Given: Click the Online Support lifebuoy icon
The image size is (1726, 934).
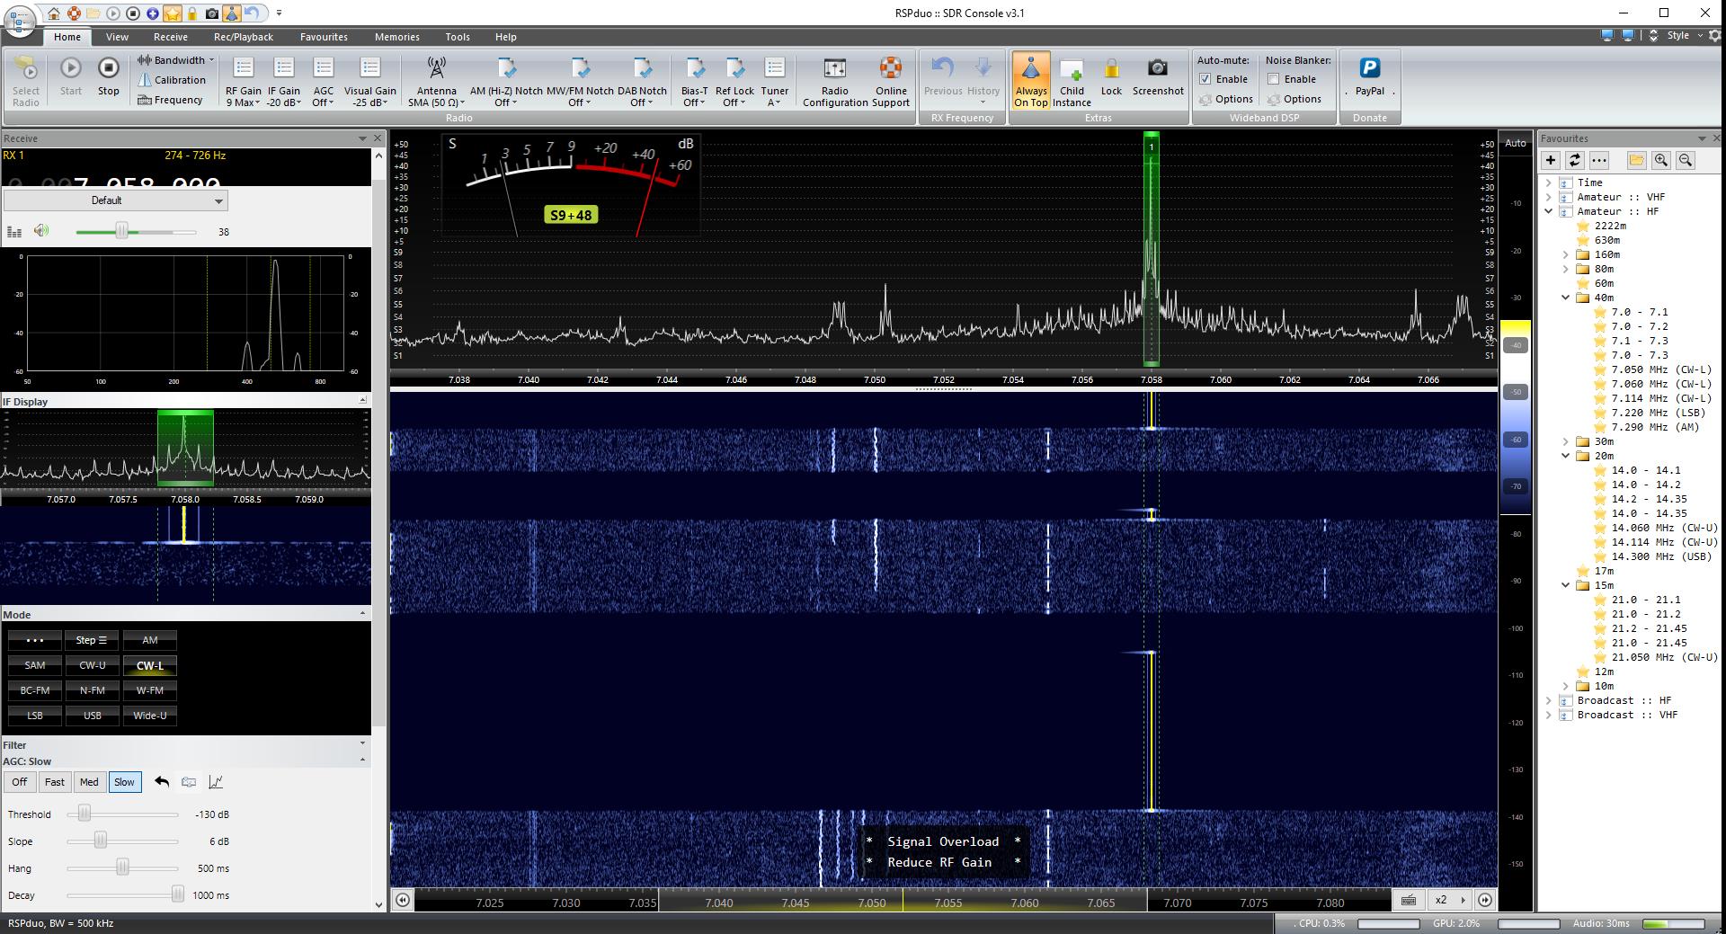Looking at the screenshot, I should (x=890, y=69).
